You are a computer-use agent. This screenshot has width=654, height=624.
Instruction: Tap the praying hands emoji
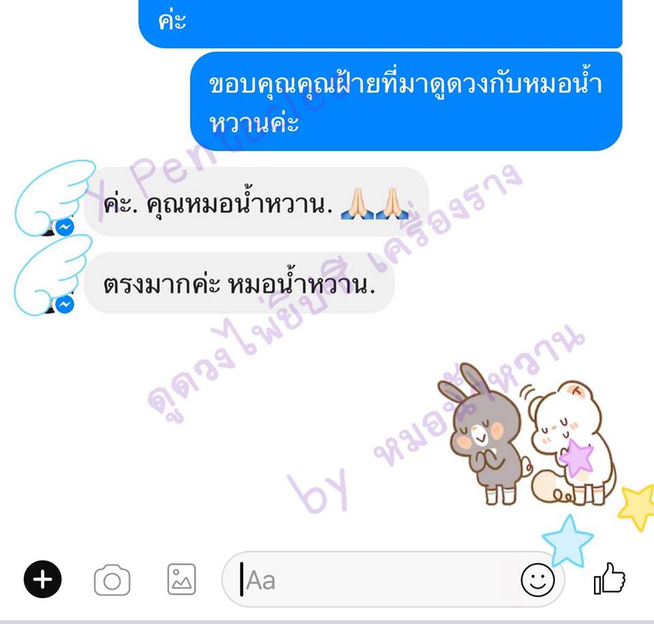coord(374,204)
